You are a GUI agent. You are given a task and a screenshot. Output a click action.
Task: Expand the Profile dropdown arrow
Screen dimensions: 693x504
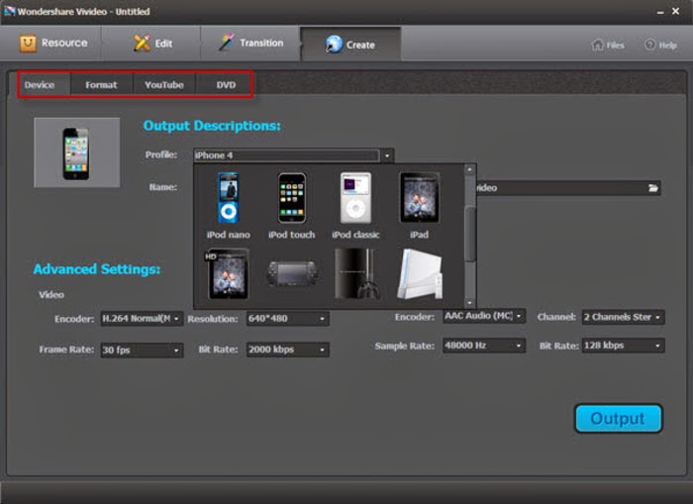point(387,155)
